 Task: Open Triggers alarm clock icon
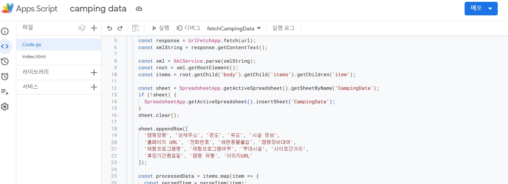(5, 76)
